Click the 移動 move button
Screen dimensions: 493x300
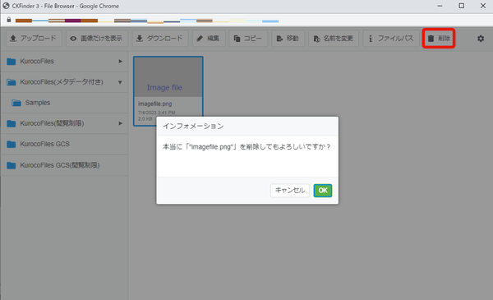(x=288, y=39)
